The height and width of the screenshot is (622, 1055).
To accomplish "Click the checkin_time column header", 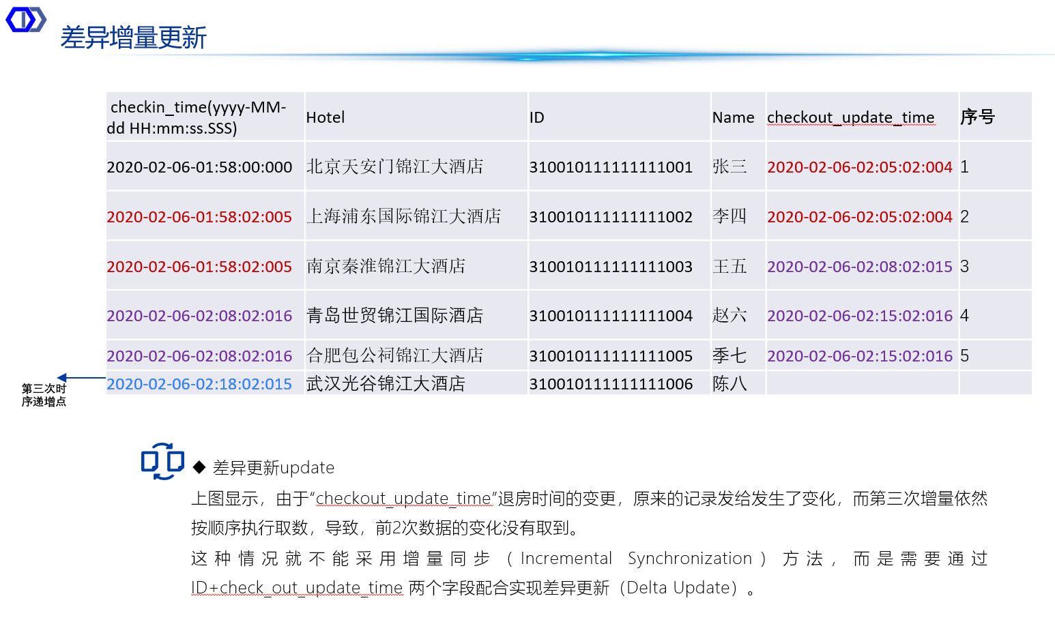I will point(198,117).
